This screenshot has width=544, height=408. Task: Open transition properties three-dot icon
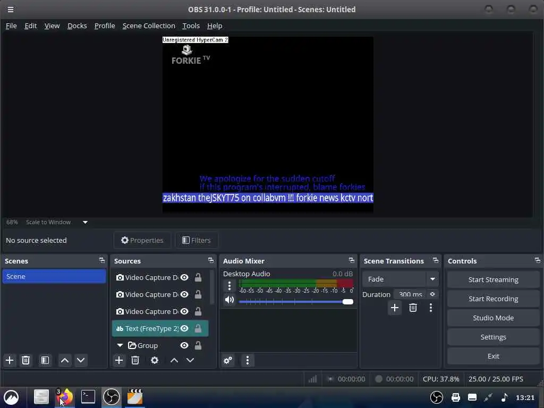(x=431, y=308)
